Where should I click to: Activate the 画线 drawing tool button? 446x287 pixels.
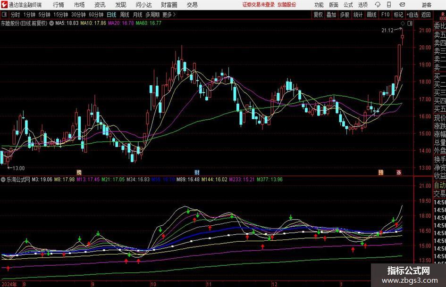point(371,15)
